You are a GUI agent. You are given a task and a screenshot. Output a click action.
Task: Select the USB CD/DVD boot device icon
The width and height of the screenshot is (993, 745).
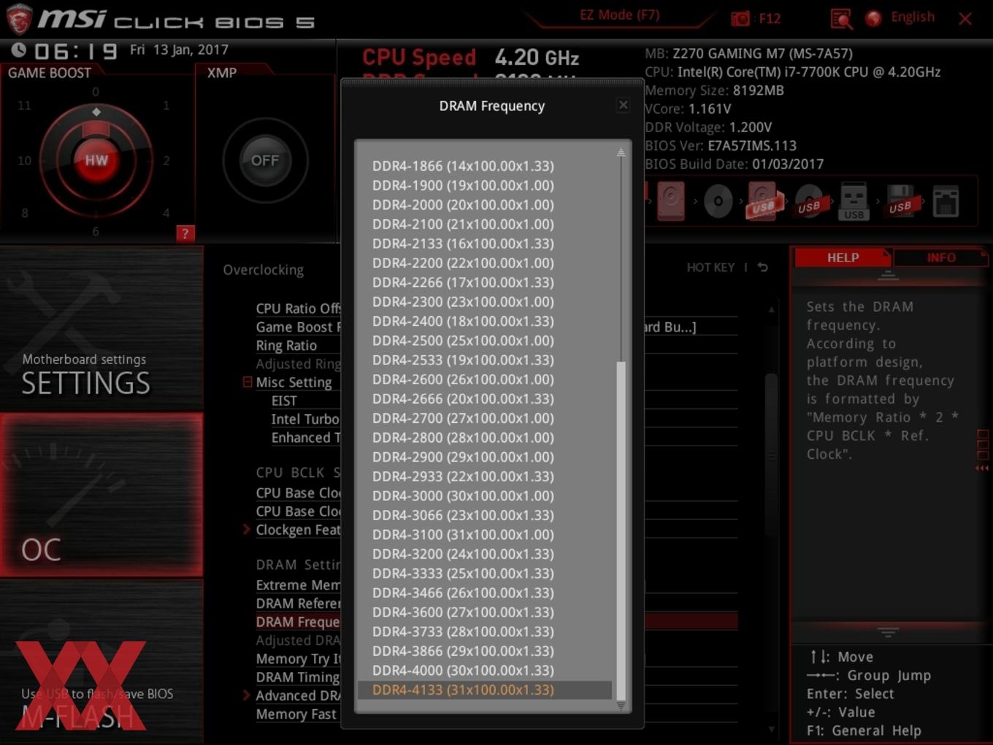click(811, 201)
